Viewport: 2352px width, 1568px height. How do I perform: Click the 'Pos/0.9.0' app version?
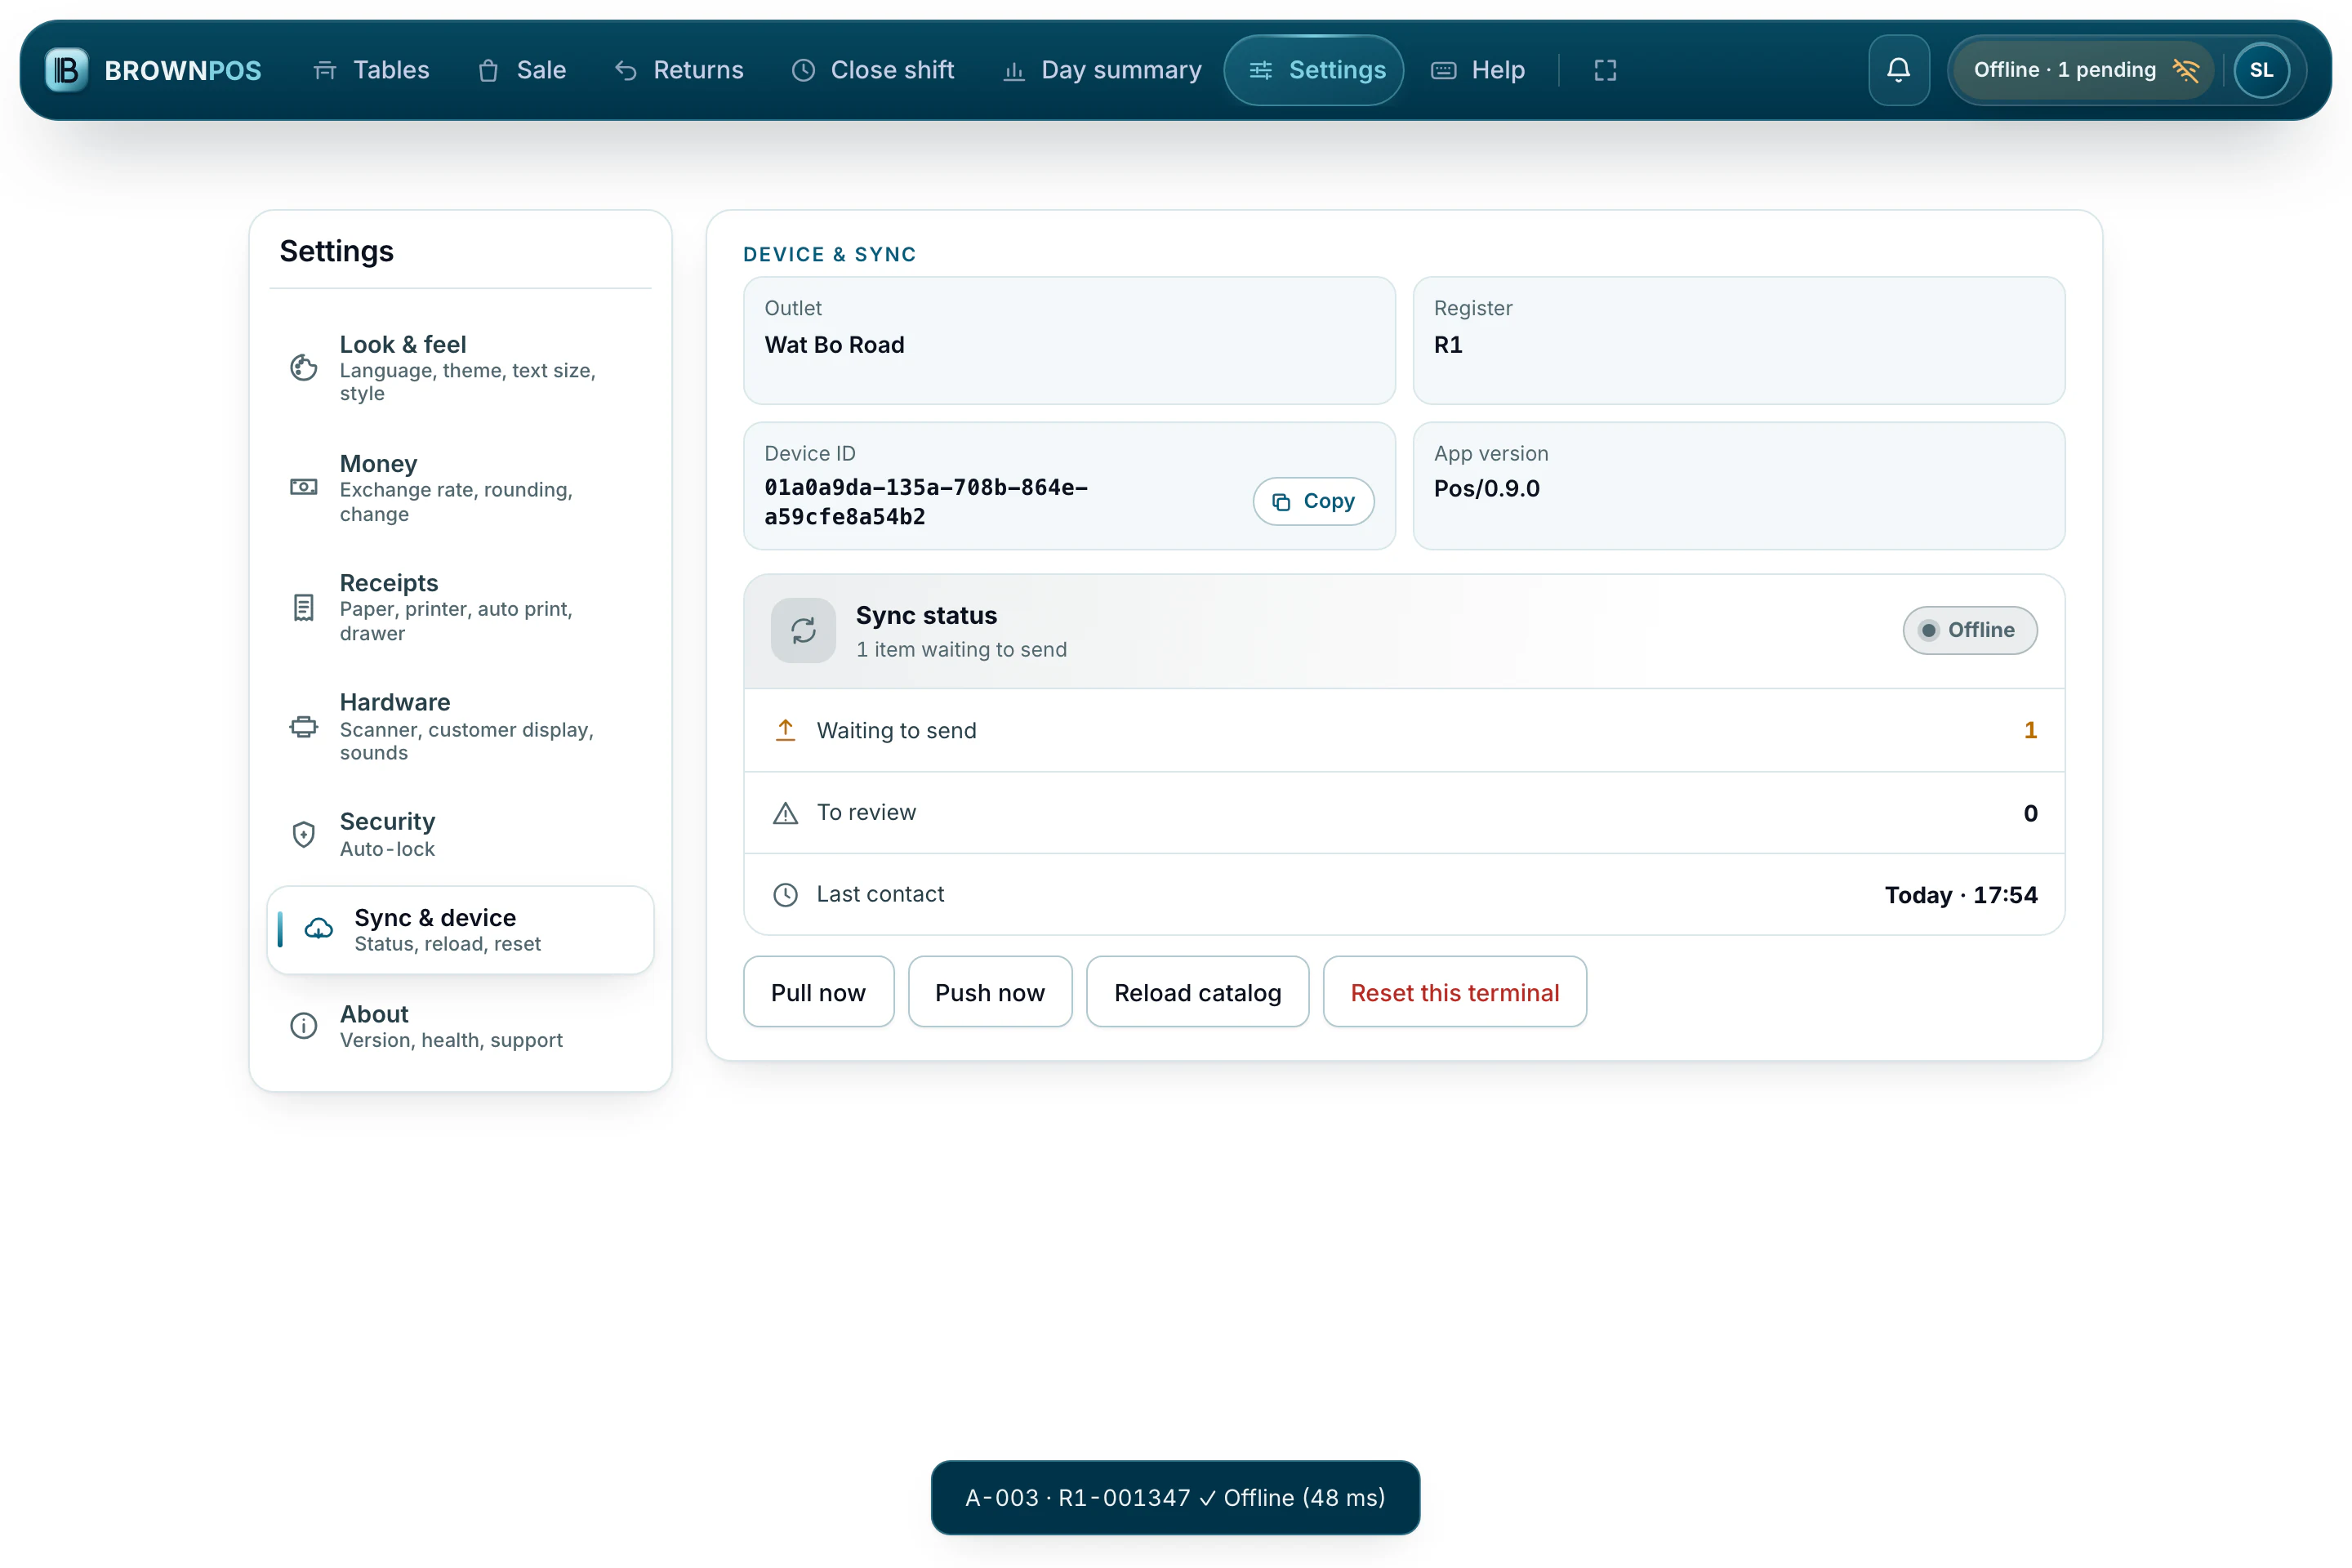[x=1487, y=489]
